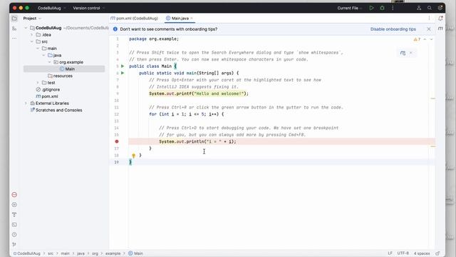Collapse the src folder
The width and height of the screenshot is (456, 257).
pos(31,41)
